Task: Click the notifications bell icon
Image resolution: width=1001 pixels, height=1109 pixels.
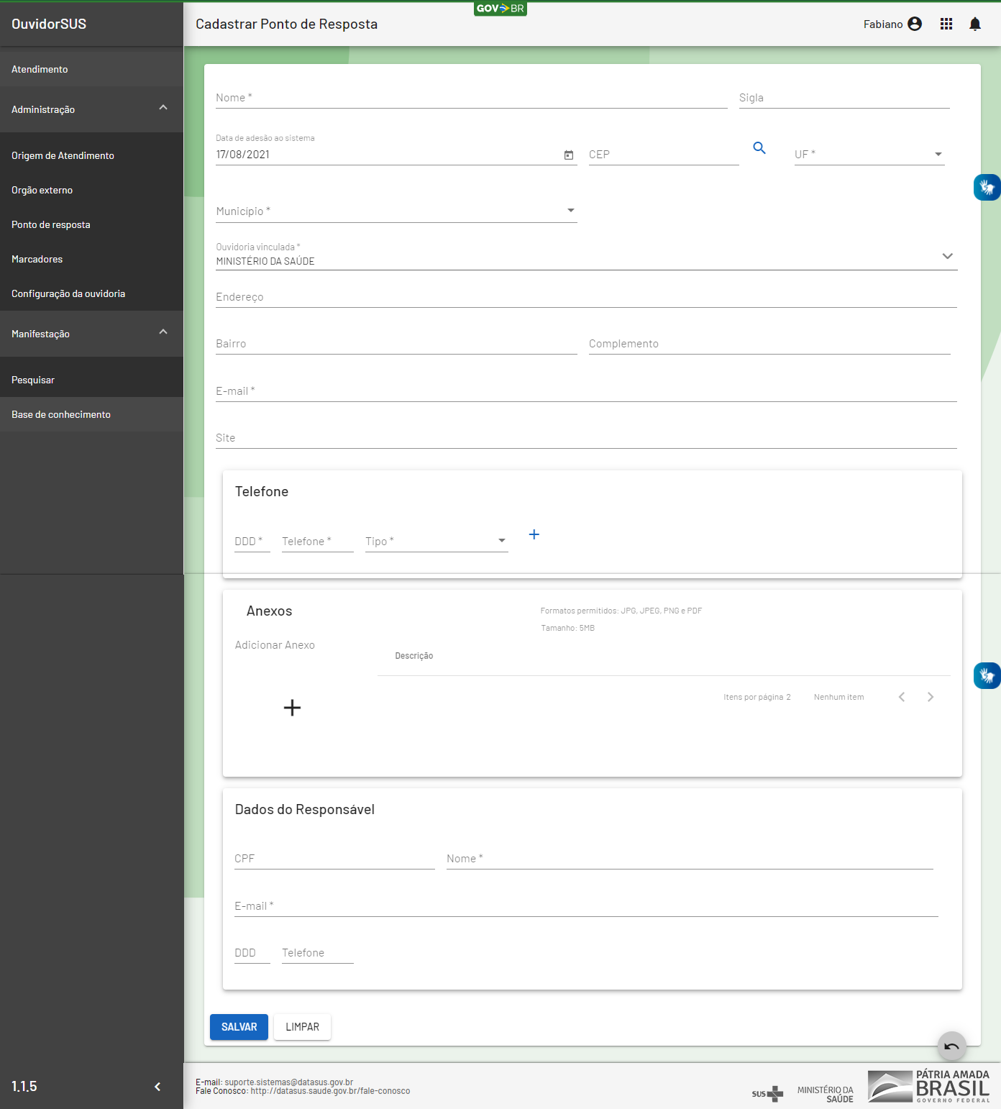Action: (x=974, y=24)
